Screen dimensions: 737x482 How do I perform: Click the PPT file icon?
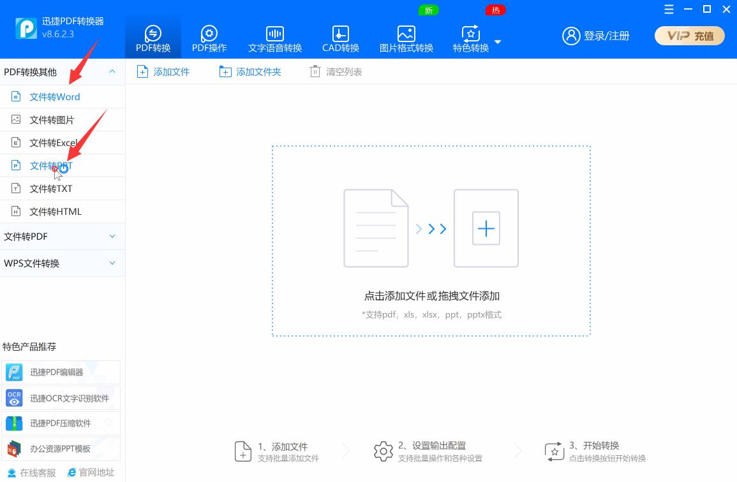pyautogui.click(x=16, y=165)
